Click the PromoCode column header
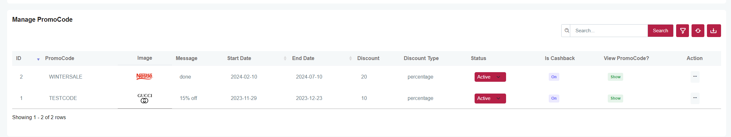This screenshot has height=137, width=731. [x=60, y=58]
